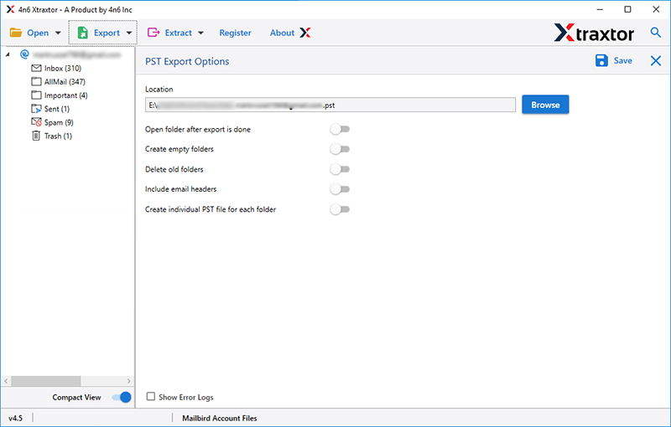Screen dimensions: 671x427
Task: Click the Xtraxtor brand logo
Action: 594,33
